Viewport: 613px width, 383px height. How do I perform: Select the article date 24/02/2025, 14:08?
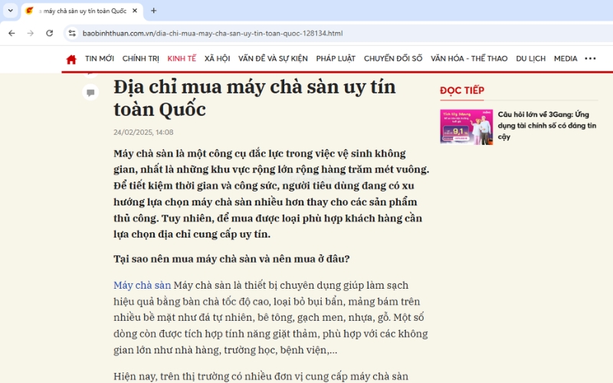(143, 132)
